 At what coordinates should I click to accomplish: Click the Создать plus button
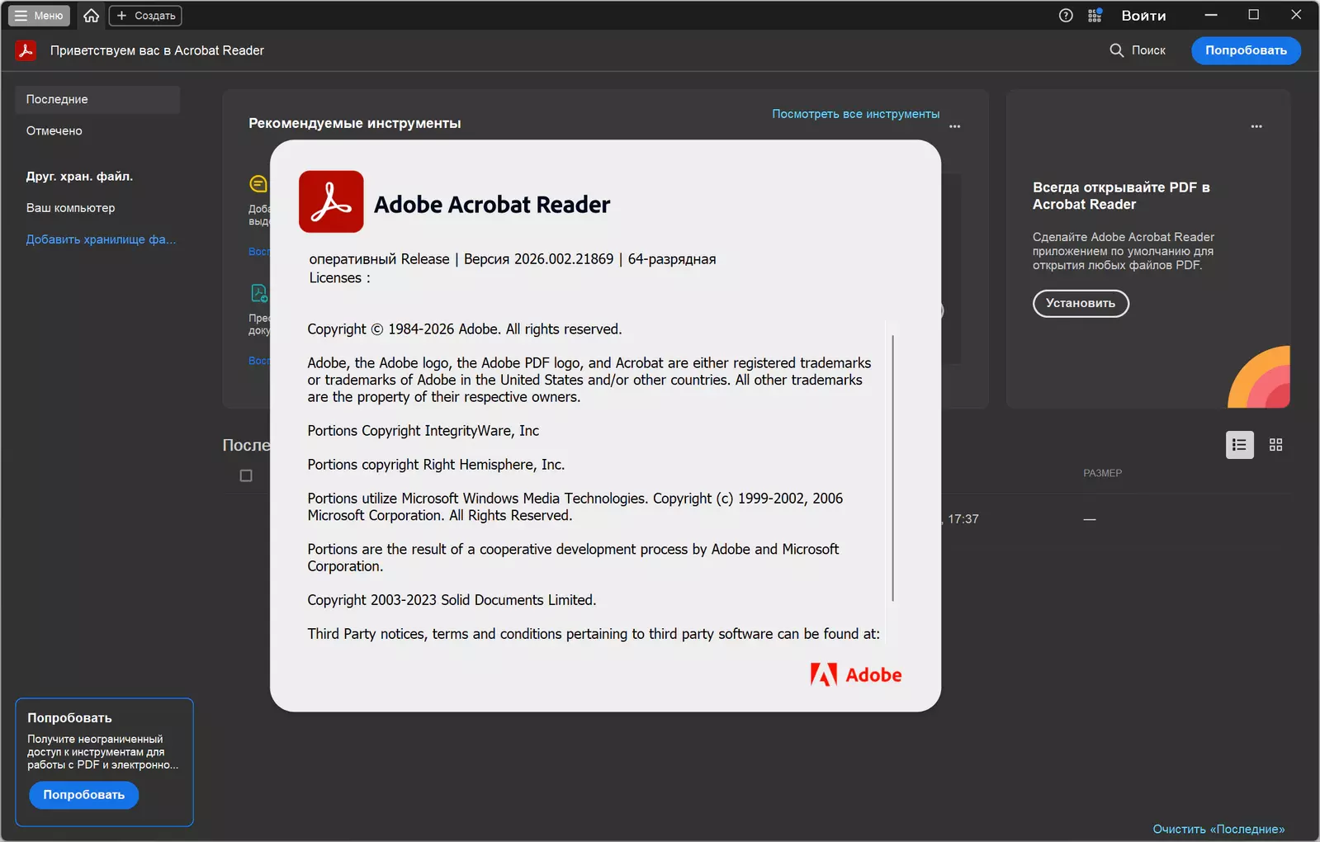pyautogui.click(x=145, y=16)
